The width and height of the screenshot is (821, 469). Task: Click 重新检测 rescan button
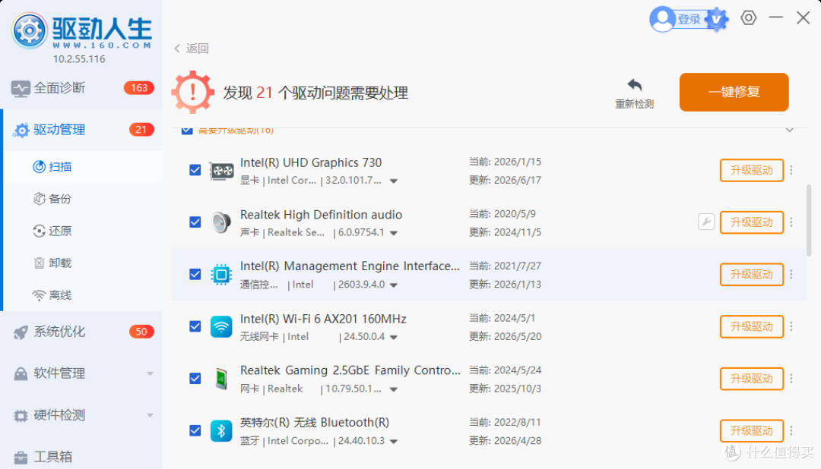coord(634,93)
